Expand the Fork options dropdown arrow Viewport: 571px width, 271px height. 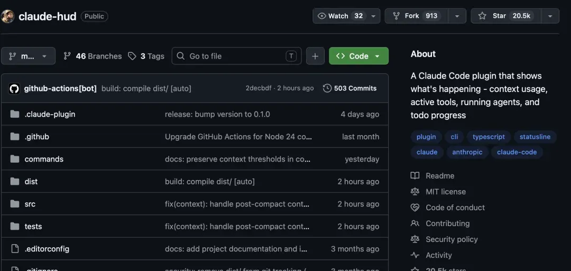tap(457, 16)
